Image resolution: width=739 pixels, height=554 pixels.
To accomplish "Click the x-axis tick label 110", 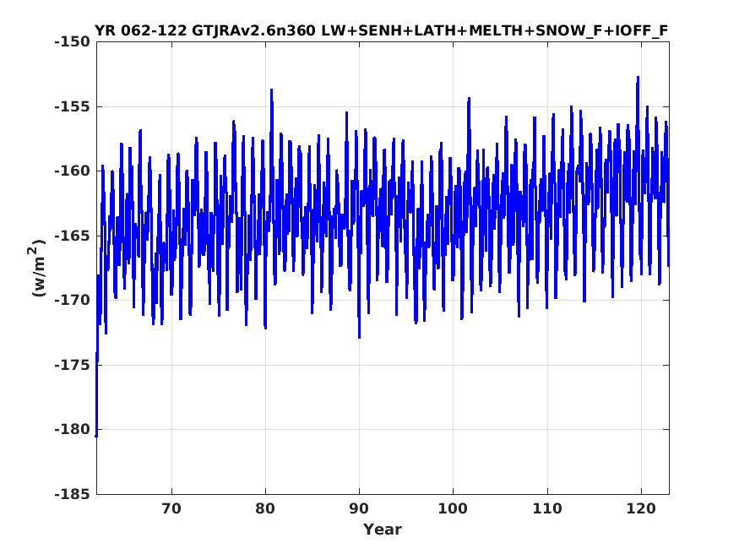I will click(x=547, y=508).
